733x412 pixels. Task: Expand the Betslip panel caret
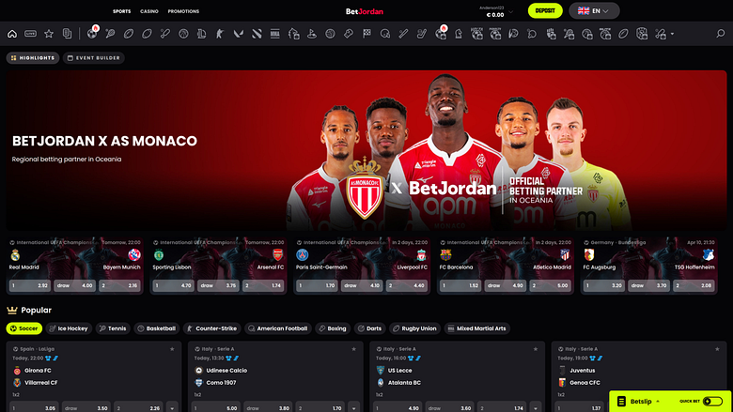[x=658, y=402]
